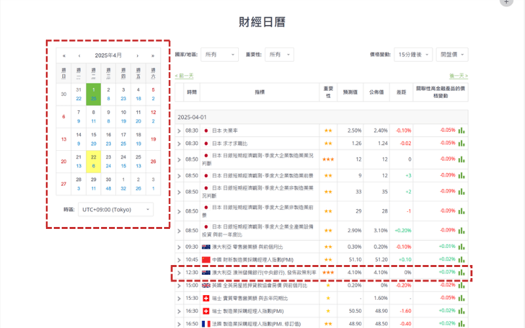The width and height of the screenshot is (525, 328).
Task: Change the UTC+09:00 (Tokyo) timezone selector
Action: point(115,209)
